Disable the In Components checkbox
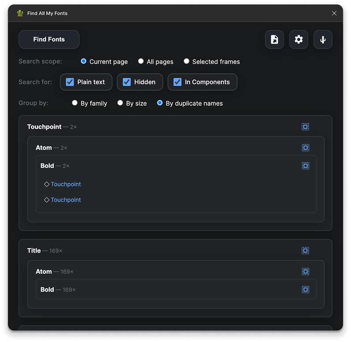The height and width of the screenshot is (342, 351). coord(177,82)
